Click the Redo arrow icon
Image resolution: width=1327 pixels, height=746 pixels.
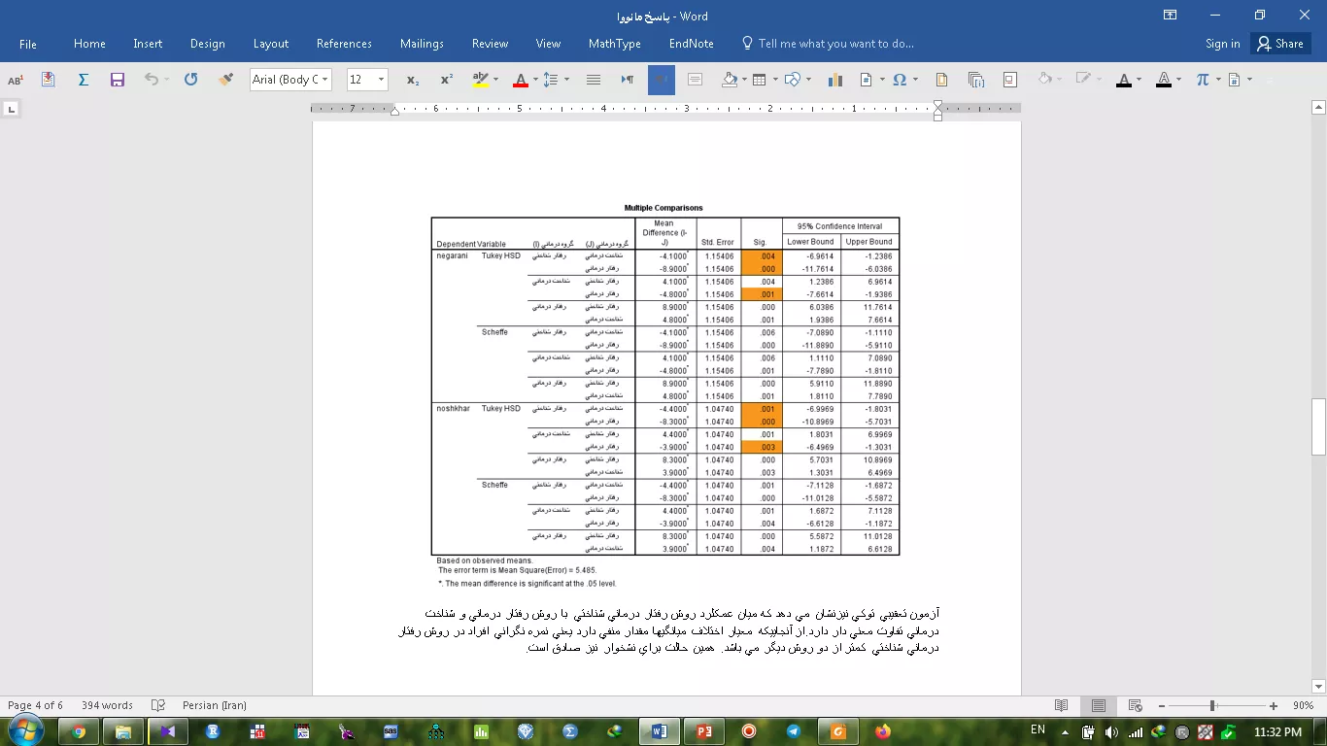pos(191,80)
